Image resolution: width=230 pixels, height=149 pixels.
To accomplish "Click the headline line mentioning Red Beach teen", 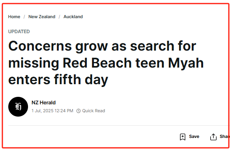I will [x=106, y=63].
